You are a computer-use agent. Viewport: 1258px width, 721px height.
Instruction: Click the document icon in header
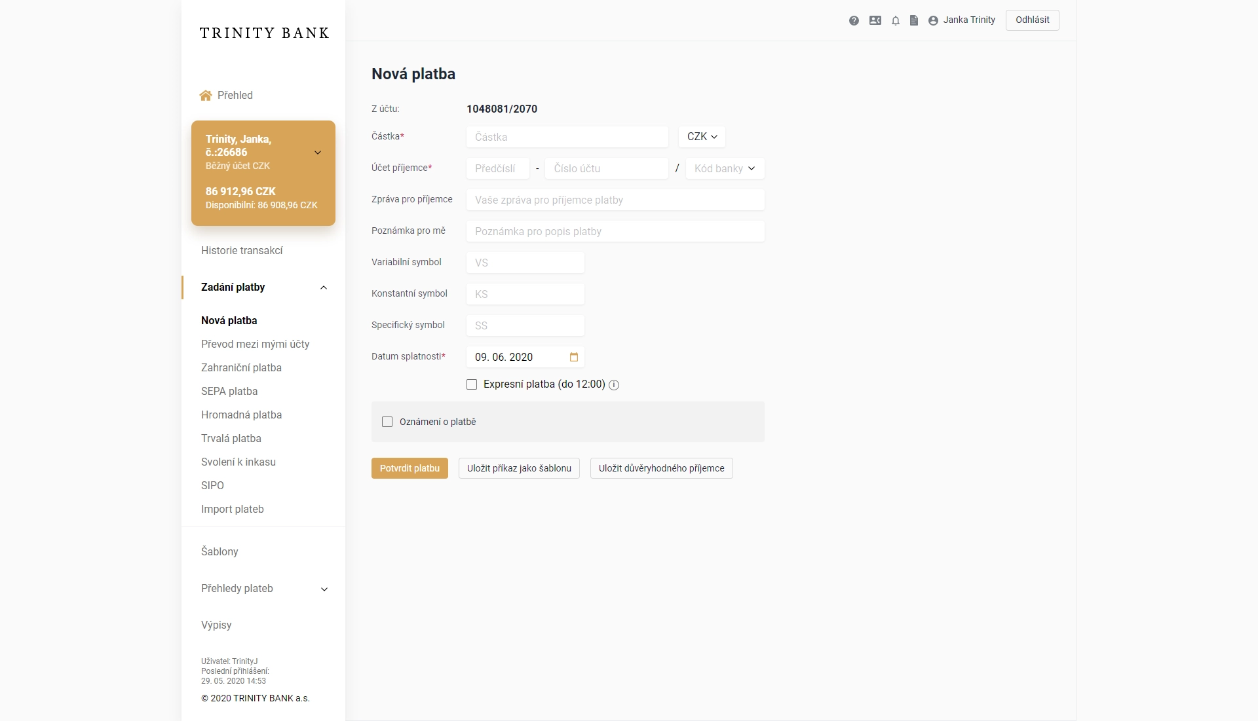[914, 20]
